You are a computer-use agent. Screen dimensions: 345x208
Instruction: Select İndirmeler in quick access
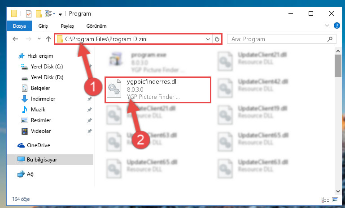[x=43, y=99]
